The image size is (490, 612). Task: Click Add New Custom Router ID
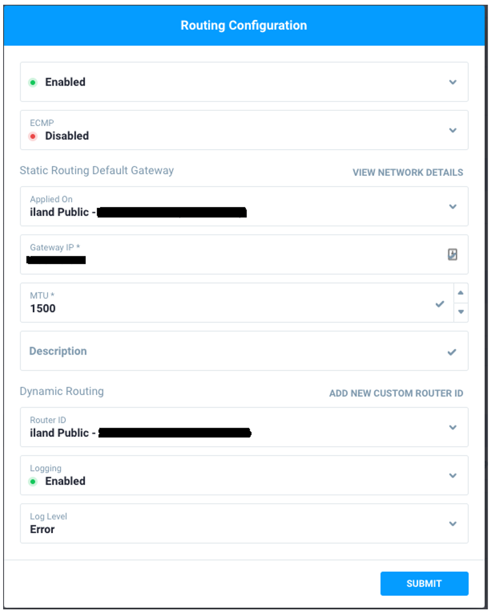[396, 393]
